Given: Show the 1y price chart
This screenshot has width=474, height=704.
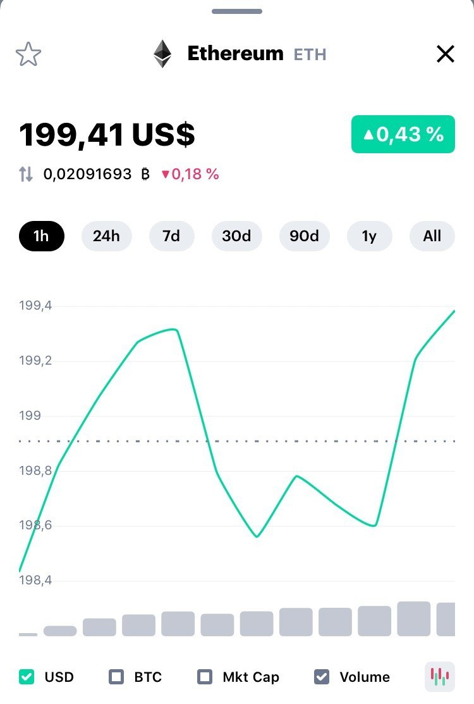Looking at the screenshot, I should 369,236.
